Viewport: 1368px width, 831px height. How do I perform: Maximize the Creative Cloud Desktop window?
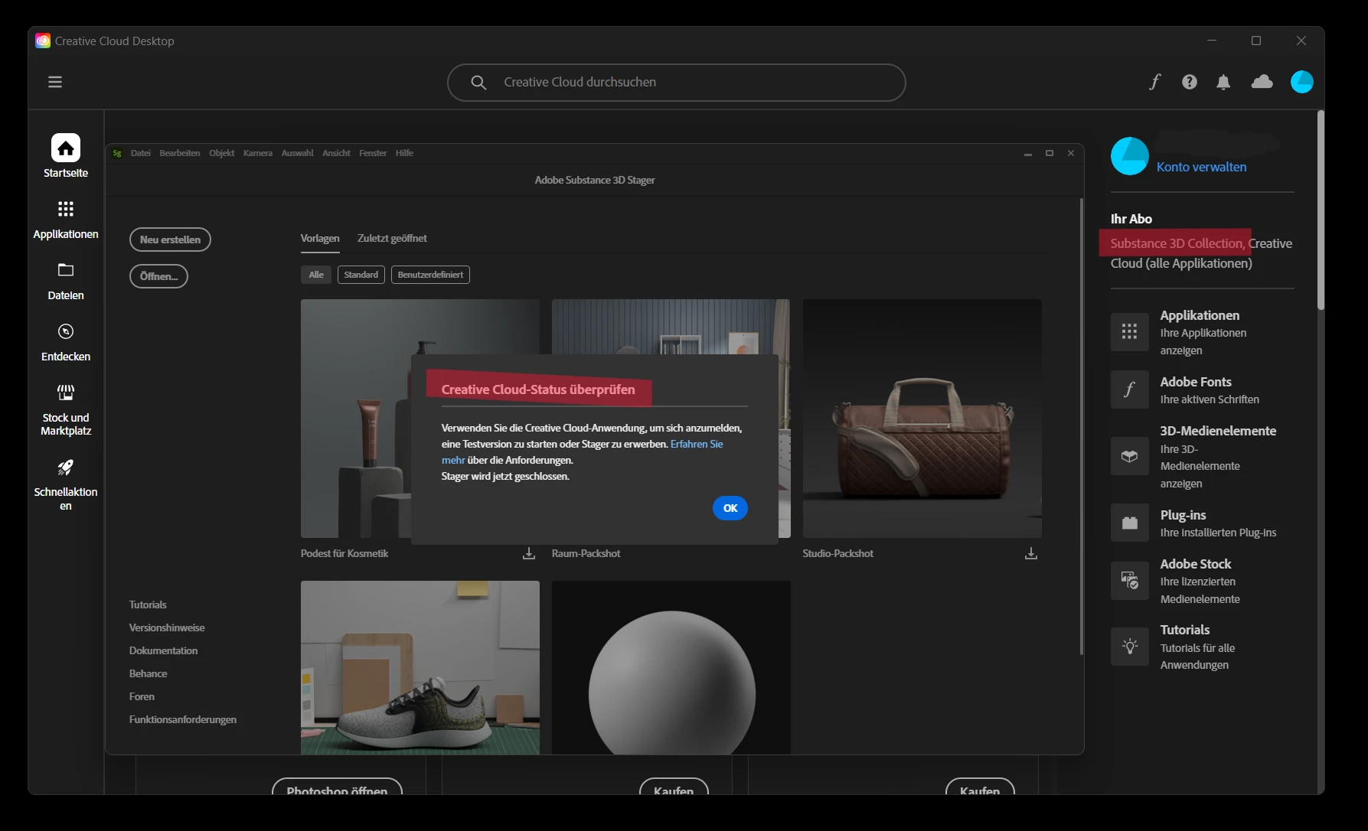[x=1256, y=41]
